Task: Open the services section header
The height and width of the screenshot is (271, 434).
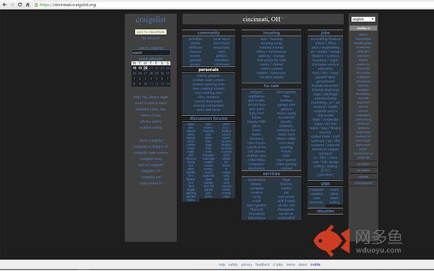Action: pos(271,173)
